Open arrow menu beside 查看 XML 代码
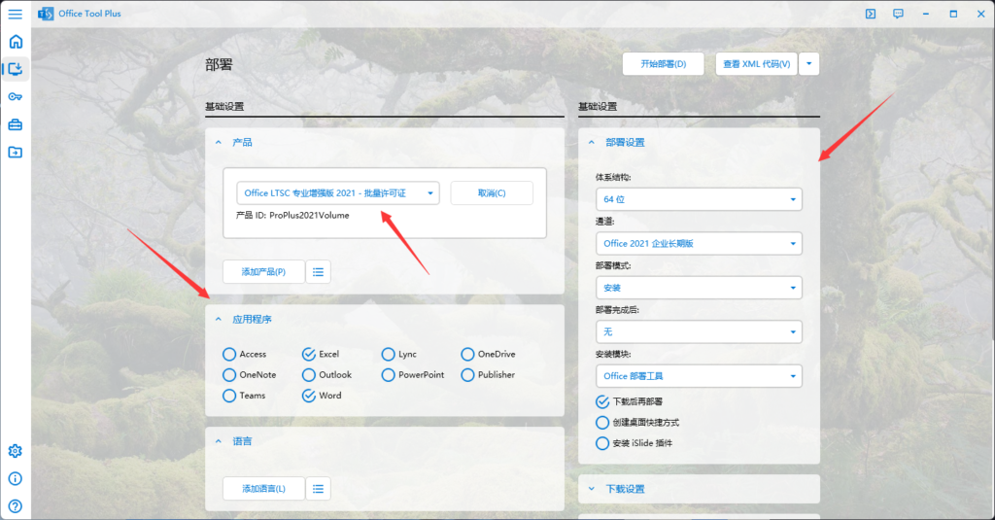The height and width of the screenshot is (520, 995). (x=808, y=63)
